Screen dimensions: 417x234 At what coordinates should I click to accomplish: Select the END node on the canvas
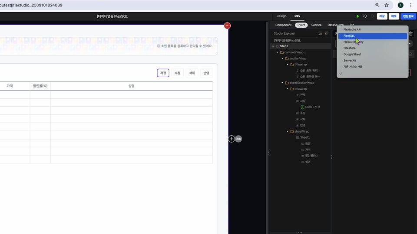coord(238,139)
